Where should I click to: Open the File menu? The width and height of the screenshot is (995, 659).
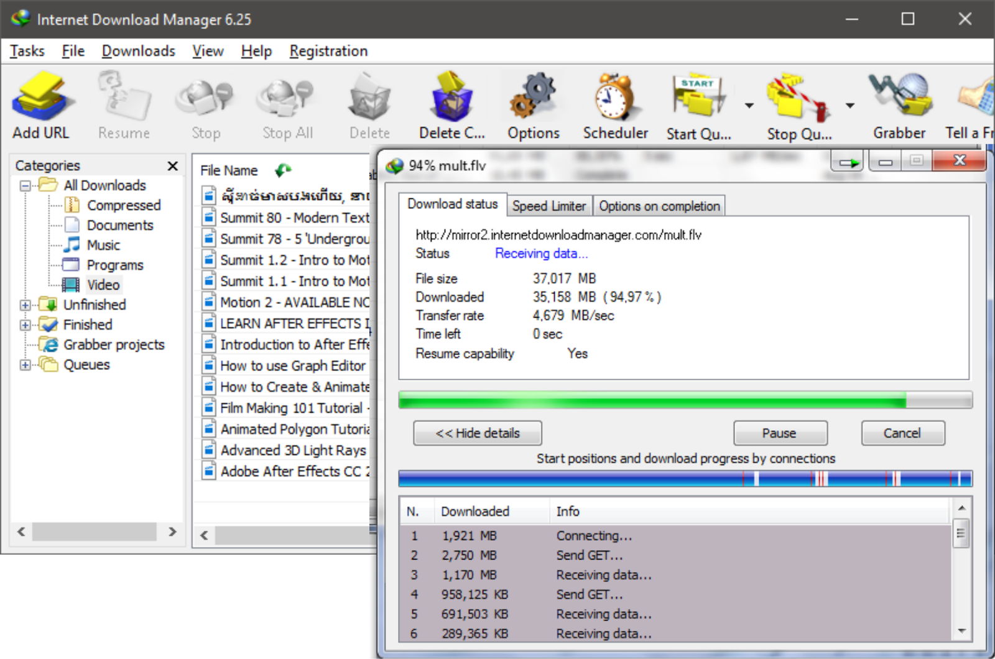coord(73,51)
